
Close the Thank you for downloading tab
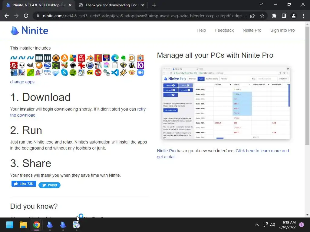(x=143, y=5)
